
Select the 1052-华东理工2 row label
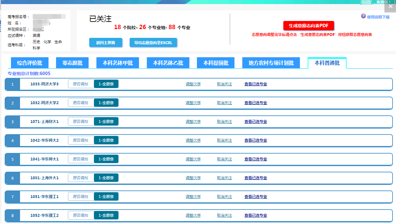pos(44,215)
